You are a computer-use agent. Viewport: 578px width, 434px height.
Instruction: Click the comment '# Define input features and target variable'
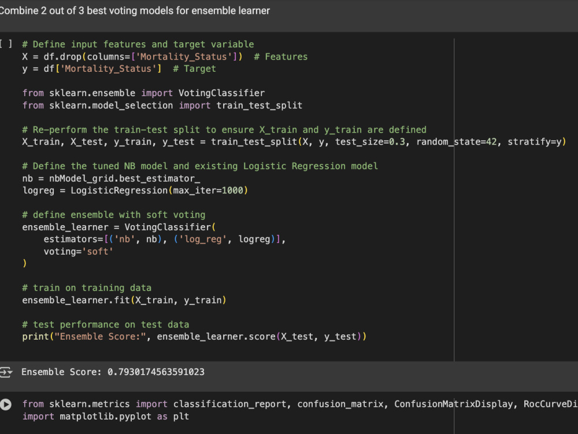(138, 45)
